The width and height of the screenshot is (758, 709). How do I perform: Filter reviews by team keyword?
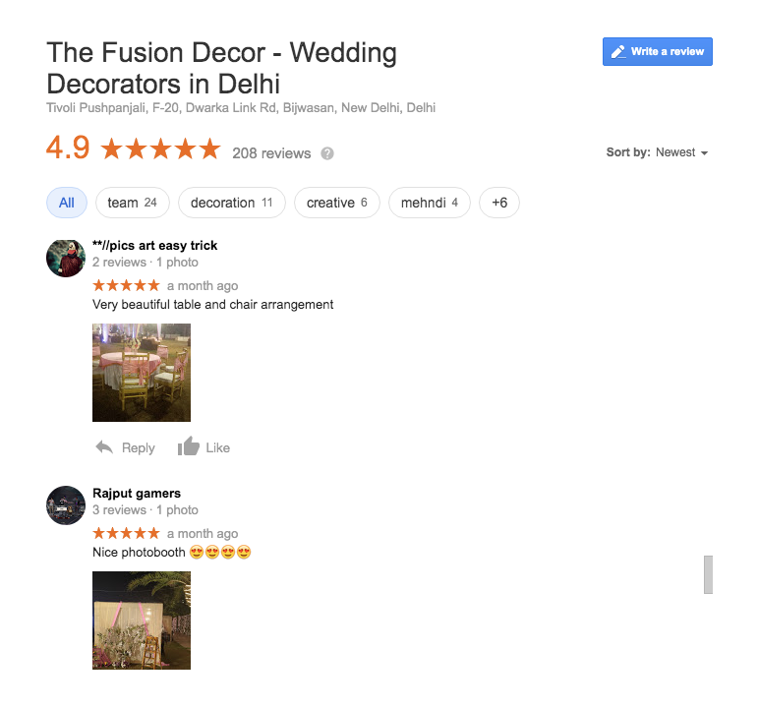tap(133, 203)
